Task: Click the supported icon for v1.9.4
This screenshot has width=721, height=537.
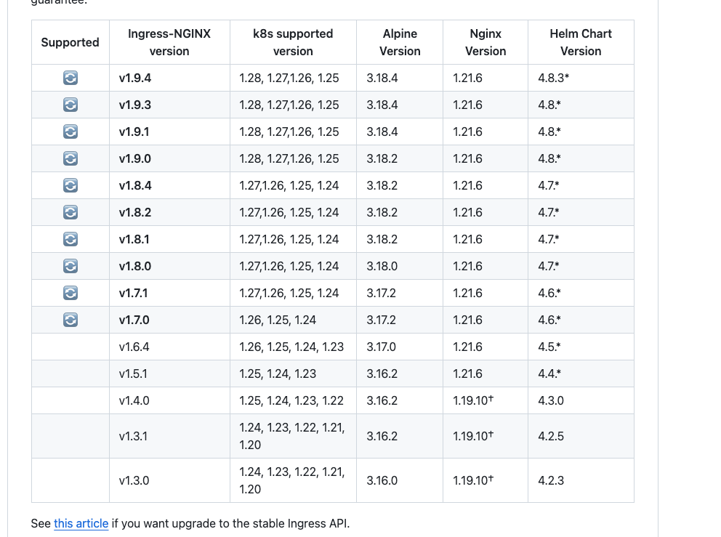Action: (x=71, y=78)
